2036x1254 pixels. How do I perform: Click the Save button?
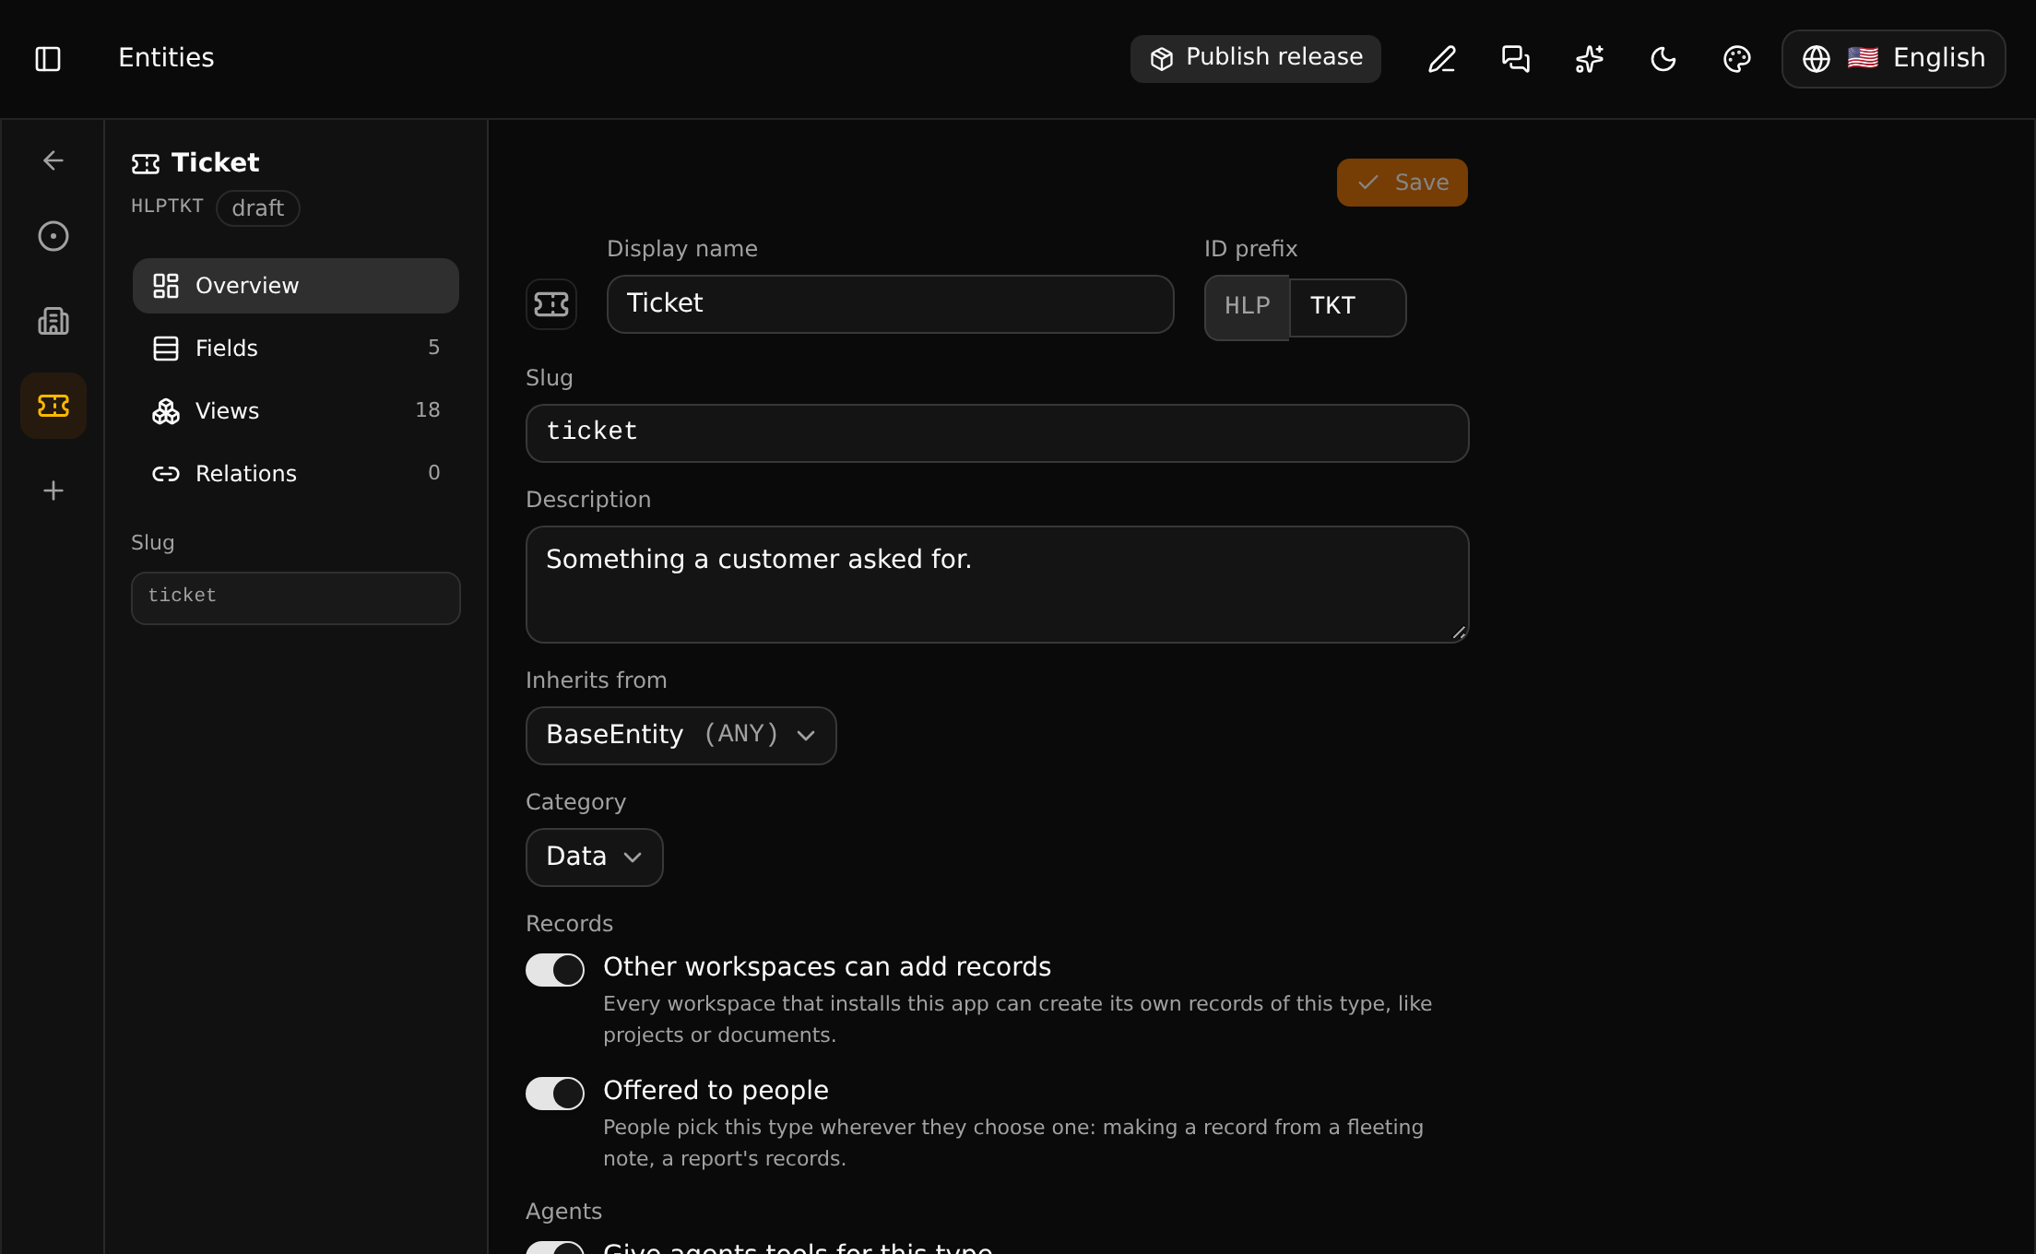1402,183
